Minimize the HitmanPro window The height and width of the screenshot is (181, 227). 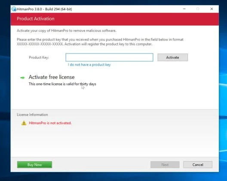point(184,9)
